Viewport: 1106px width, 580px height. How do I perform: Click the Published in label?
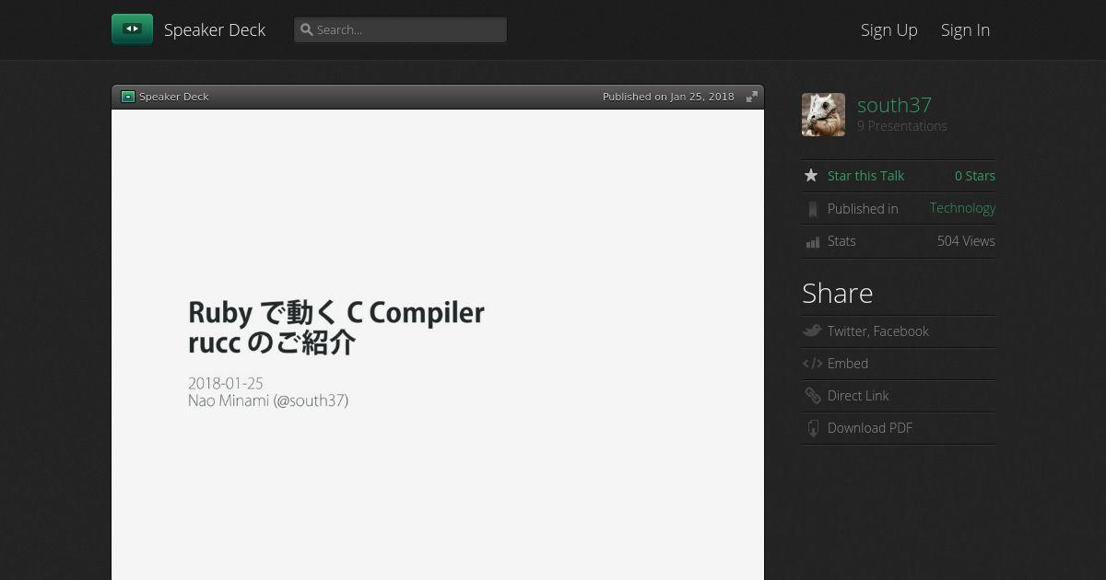coord(863,209)
